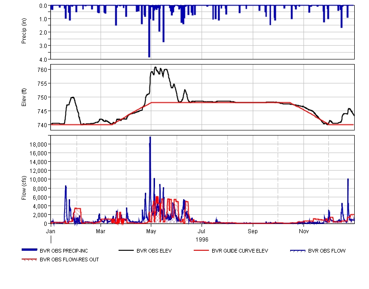
Task: Click the 750 elevation tick label
Action: click(42, 97)
